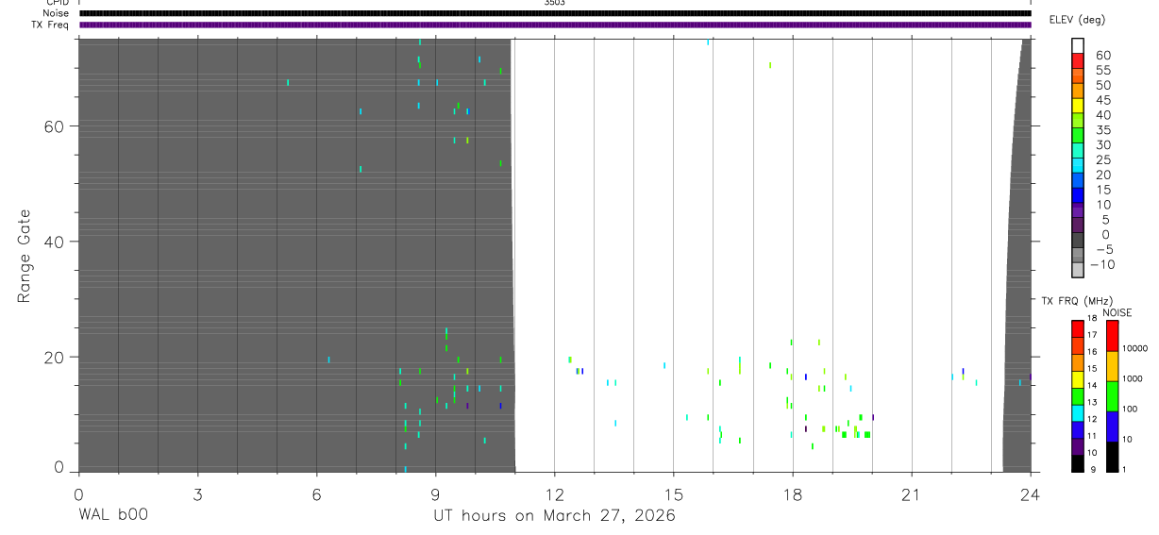The image size is (1159, 535).
Task: Click the '12' tick on the time axis
Action: pos(554,493)
